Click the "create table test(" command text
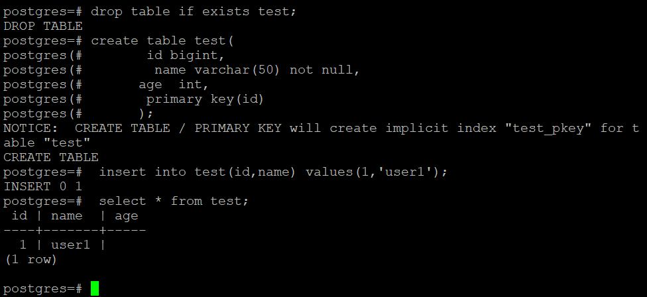The height and width of the screenshot is (297, 647). point(162,41)
